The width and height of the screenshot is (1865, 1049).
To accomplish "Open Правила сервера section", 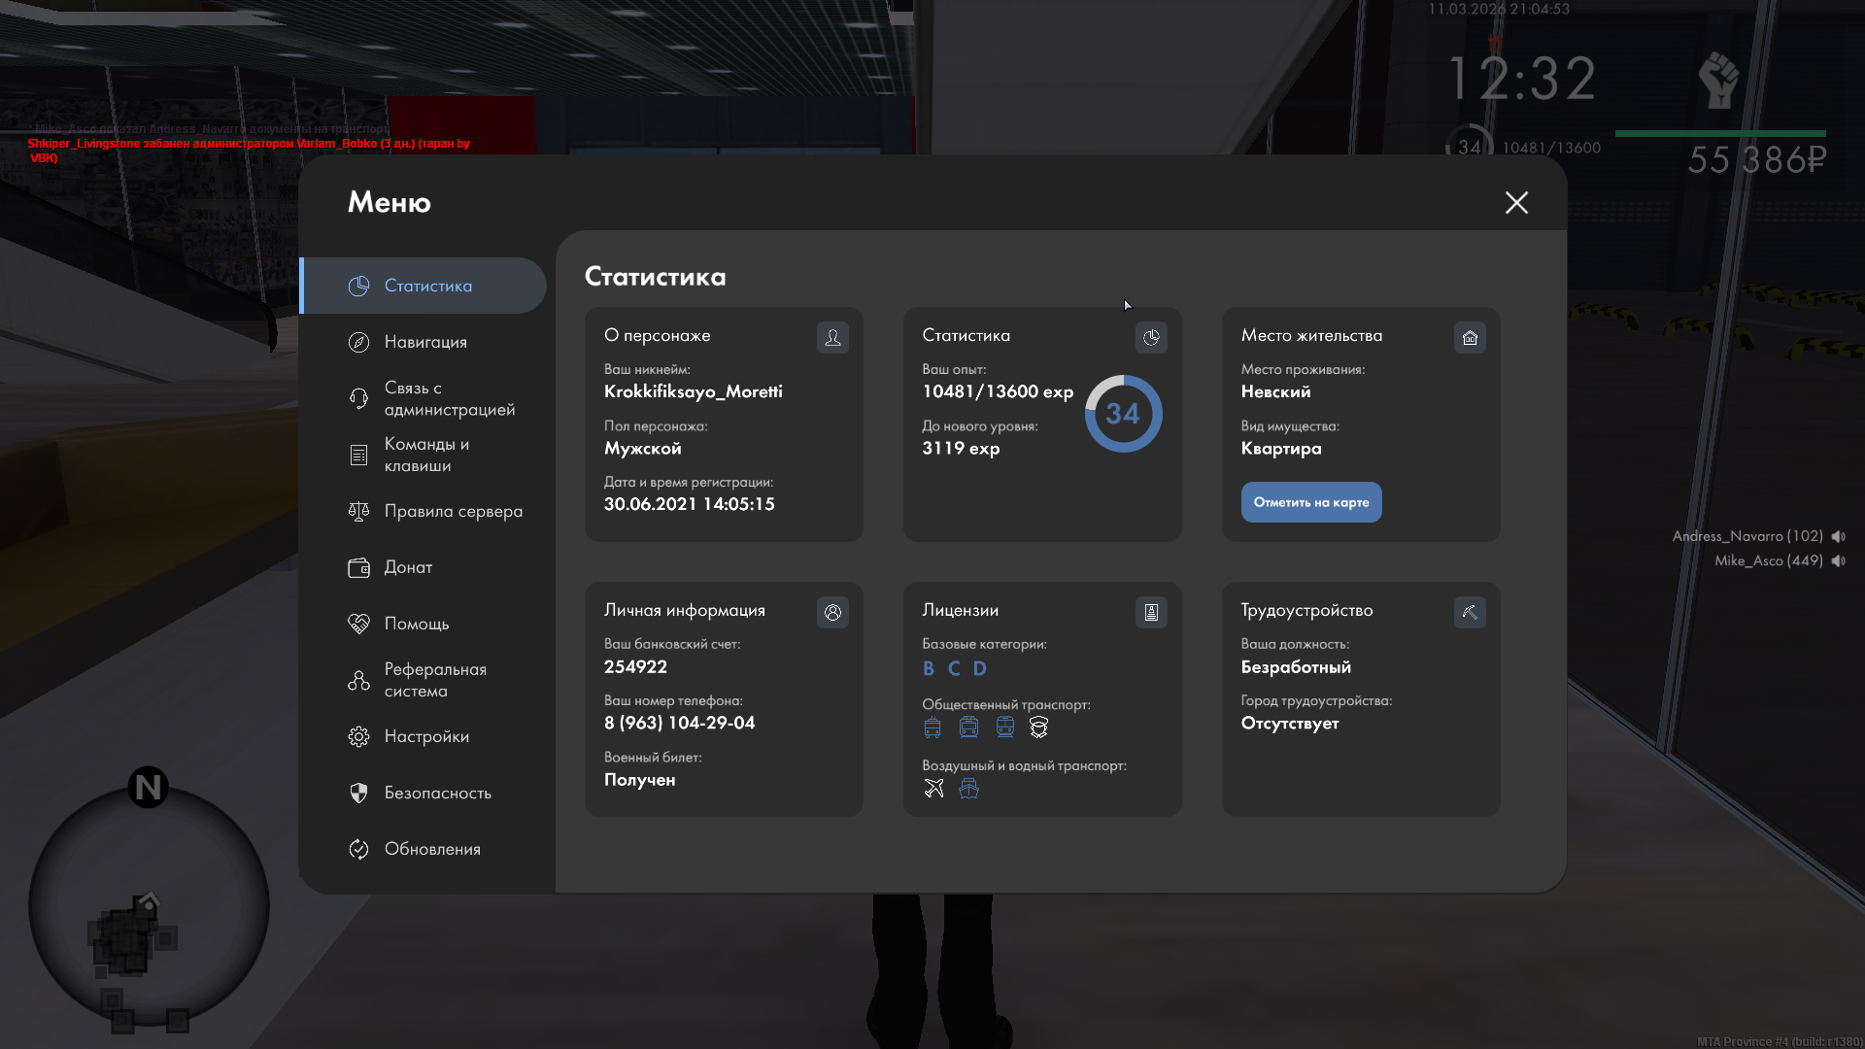I will tap(453, 511).
